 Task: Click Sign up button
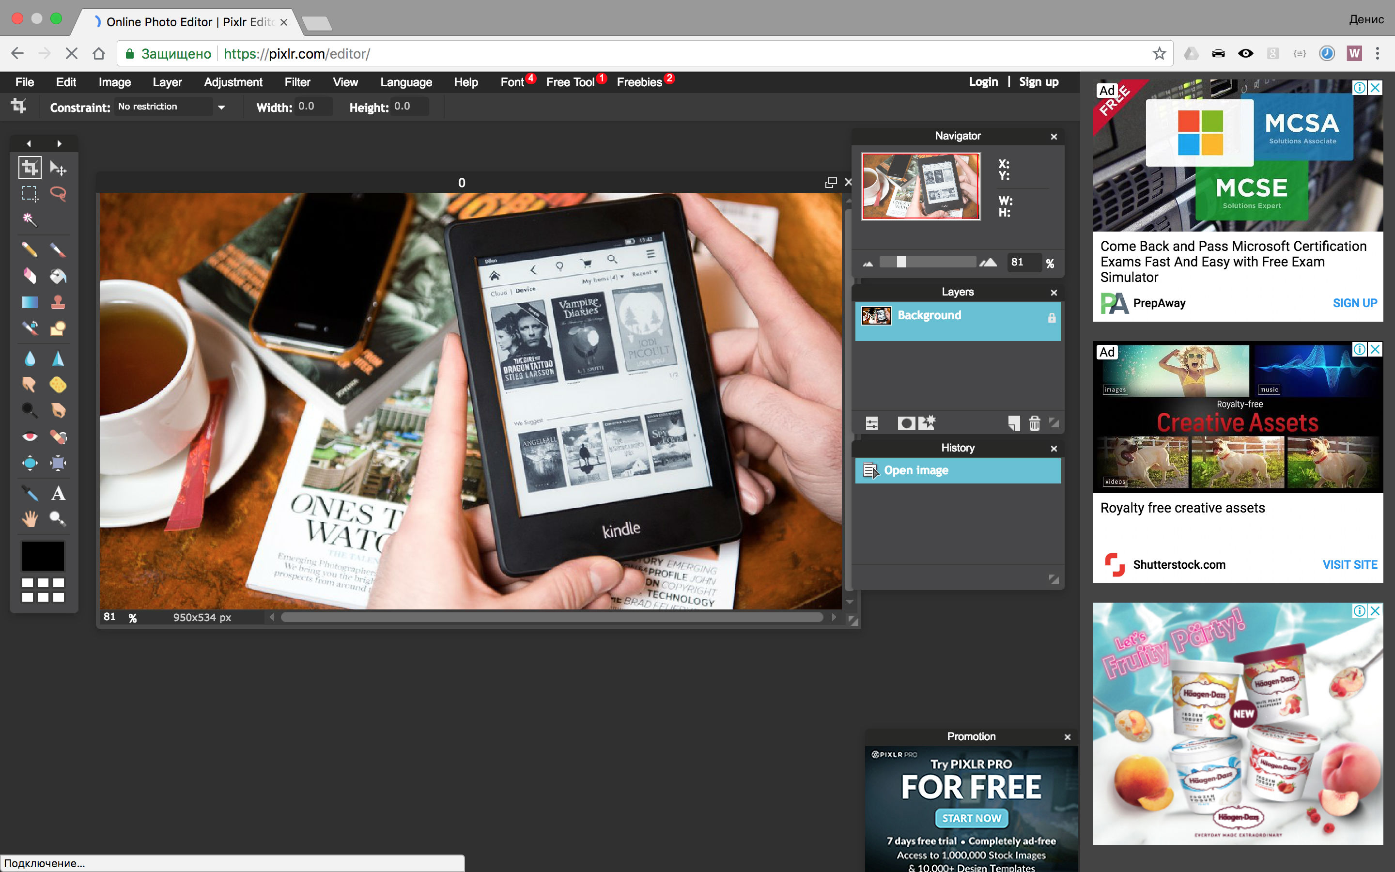point(1038,81)
